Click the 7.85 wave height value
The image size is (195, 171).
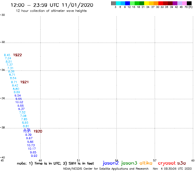click(24, 119)
